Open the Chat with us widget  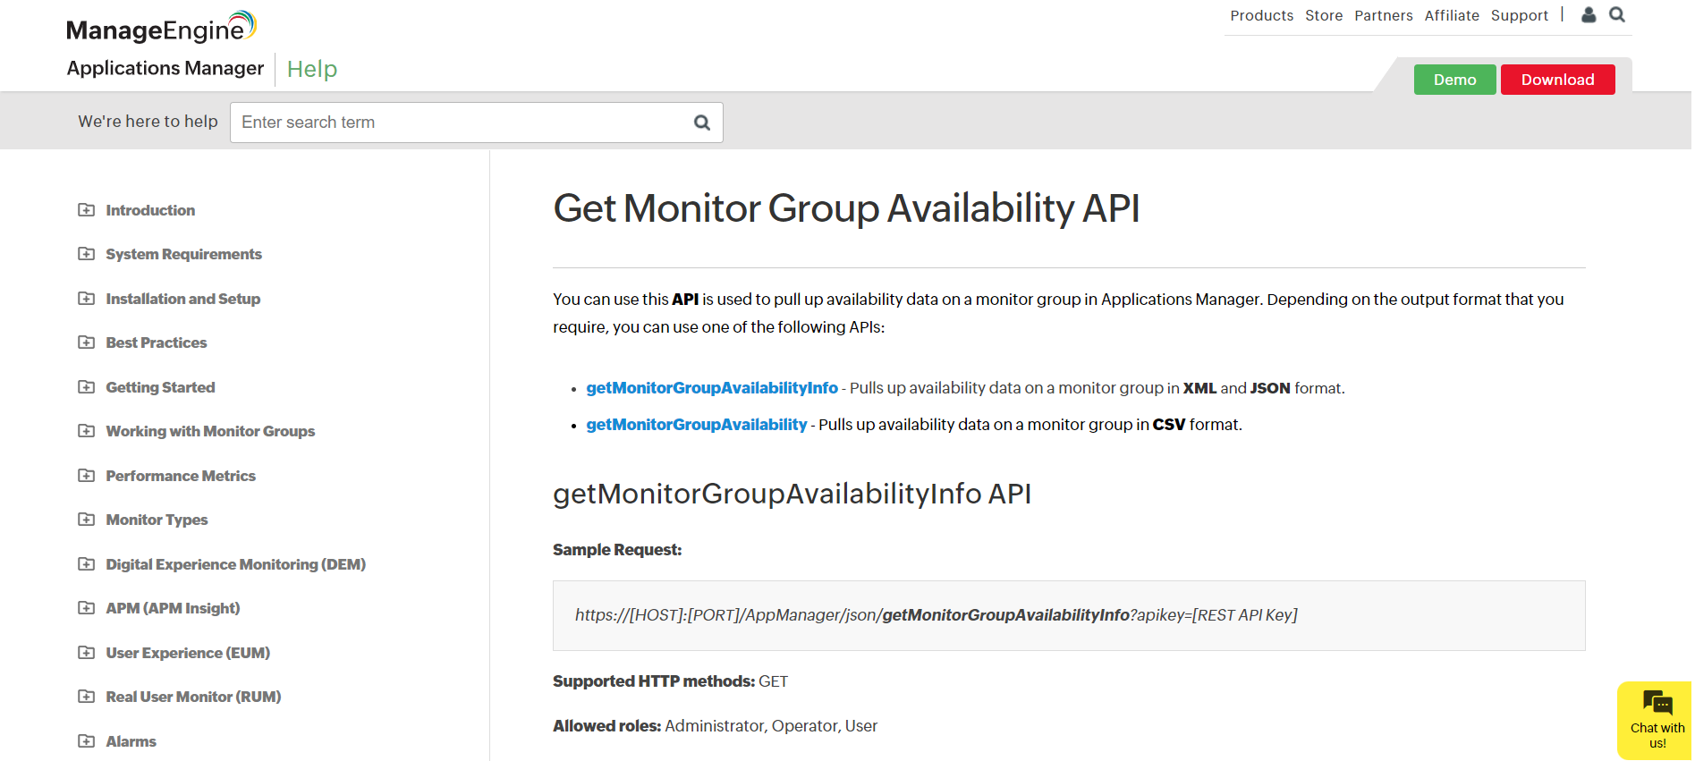1657,721
